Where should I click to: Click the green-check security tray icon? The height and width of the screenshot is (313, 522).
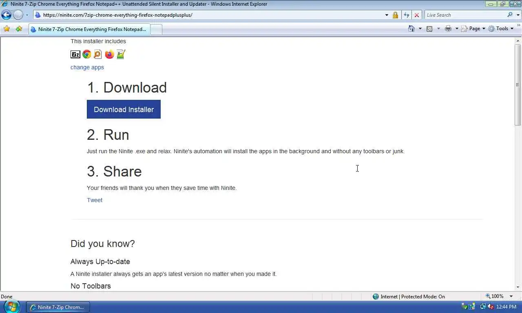coord(464,307)
